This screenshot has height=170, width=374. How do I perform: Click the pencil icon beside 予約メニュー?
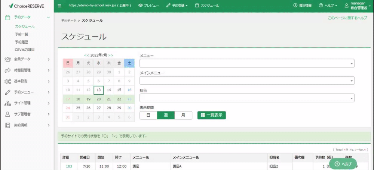tap(7, 92)
